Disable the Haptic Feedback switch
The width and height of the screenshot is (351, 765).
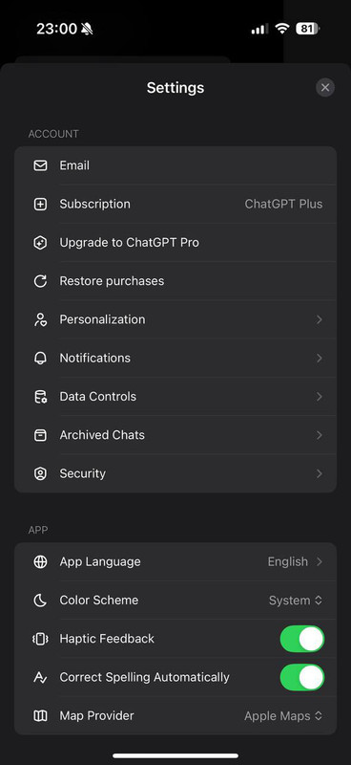(302, 639)
